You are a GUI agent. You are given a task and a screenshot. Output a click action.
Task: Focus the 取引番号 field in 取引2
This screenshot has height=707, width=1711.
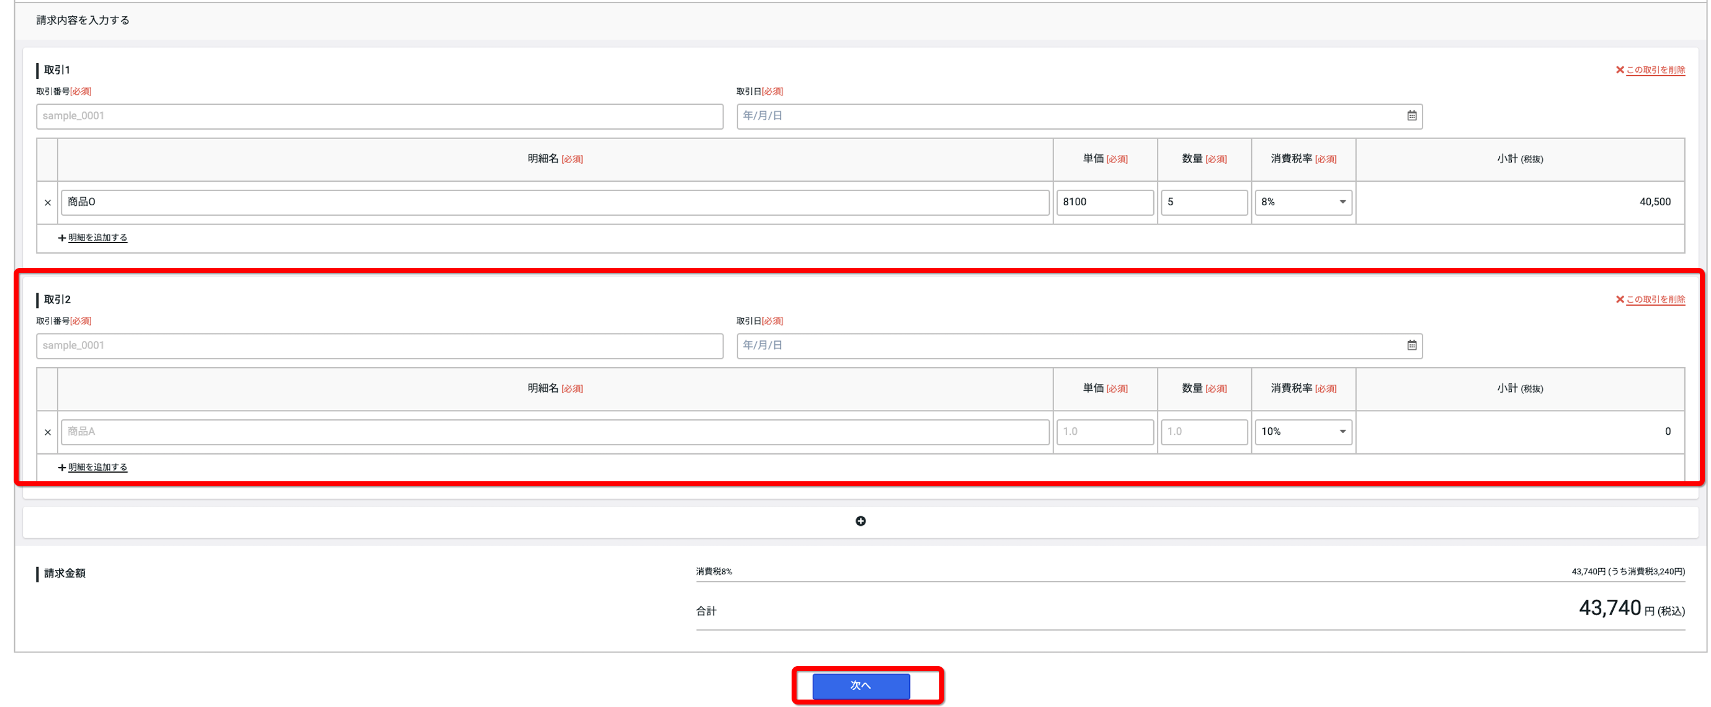(x=379, y=346)
